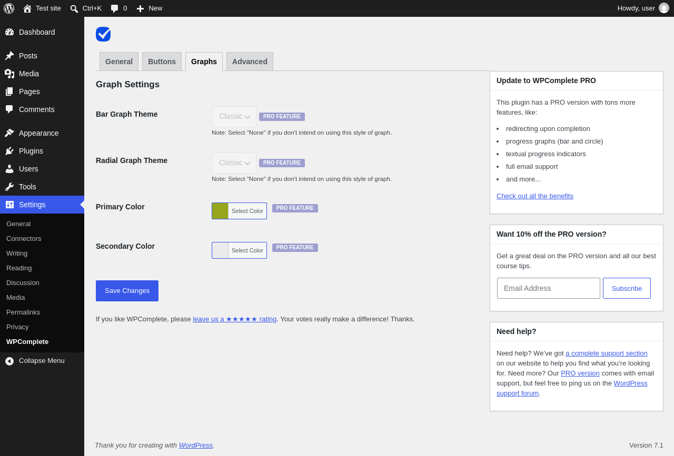Click the Media sidebar icon
Viewport: 674px width, 456px height.
[x=9, y=74]
